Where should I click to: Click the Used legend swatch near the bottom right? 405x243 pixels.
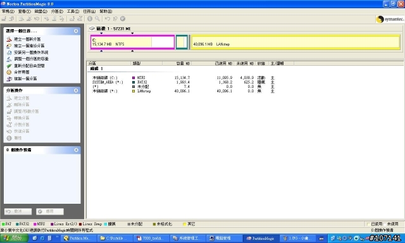click(x=369, y=224)
